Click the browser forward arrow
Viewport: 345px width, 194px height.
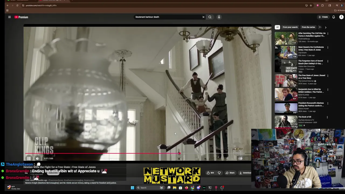(12, 5)
